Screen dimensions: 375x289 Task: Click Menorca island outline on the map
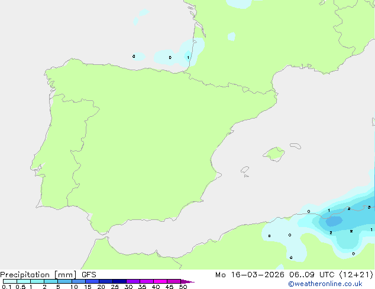point(295,146)
